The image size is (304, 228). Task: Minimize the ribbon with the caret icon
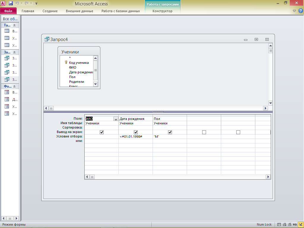click(x=294, y=11)
